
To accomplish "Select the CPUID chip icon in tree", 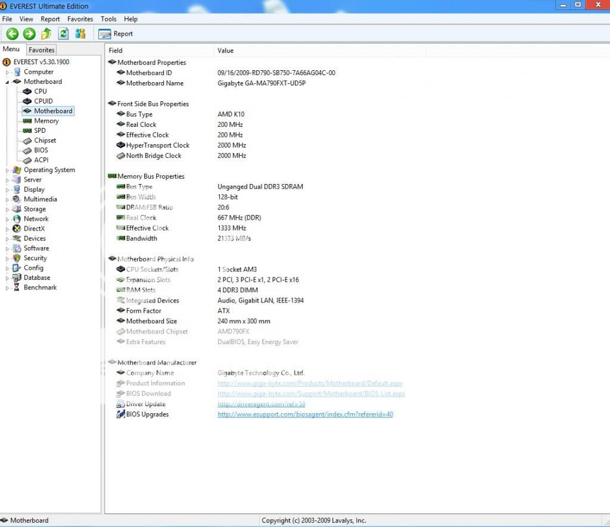I will pyautogui.click(x=27, y=101).
